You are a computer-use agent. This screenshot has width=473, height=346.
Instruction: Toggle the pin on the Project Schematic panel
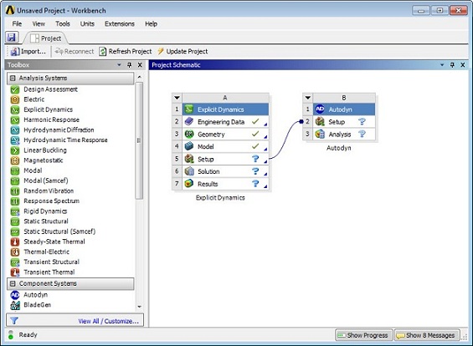tap(452, 64)
